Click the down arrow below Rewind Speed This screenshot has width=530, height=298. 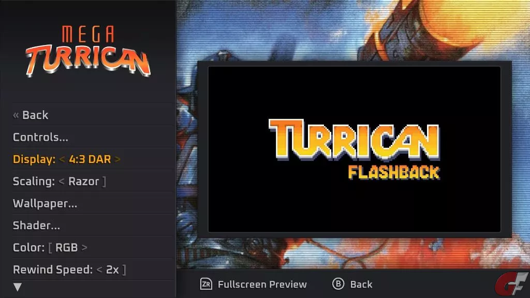[x=18, y=287]
